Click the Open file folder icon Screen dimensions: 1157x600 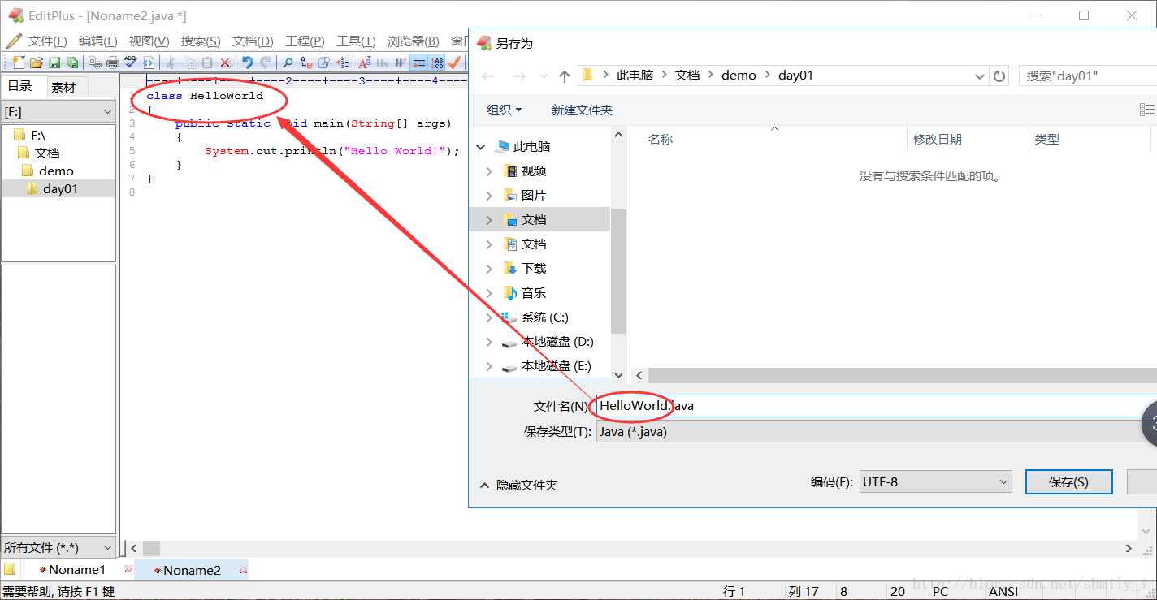tap(37, 63)
